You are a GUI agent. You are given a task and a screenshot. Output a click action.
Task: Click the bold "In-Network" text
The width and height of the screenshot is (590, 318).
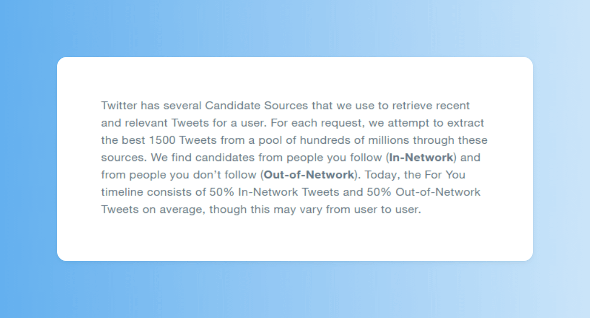pos(421,158)
